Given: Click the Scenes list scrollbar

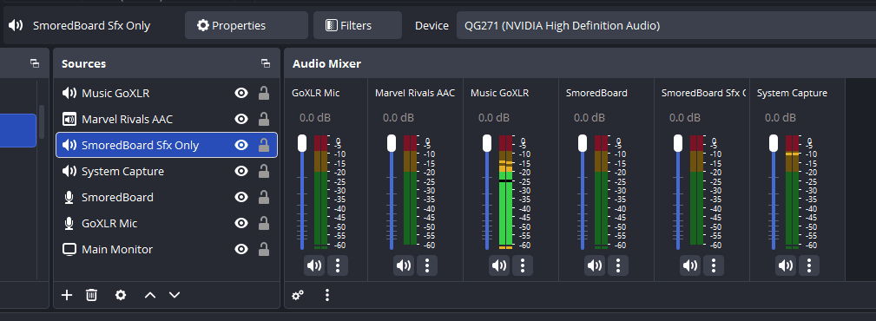Looking at the screenshot, I should [x=42, y=121].
